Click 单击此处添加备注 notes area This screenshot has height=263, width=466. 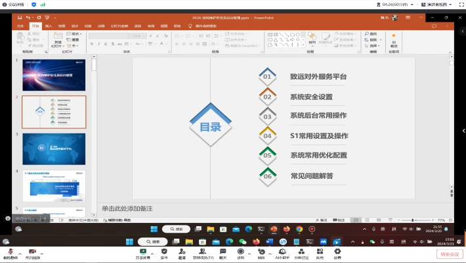(128, 208)
